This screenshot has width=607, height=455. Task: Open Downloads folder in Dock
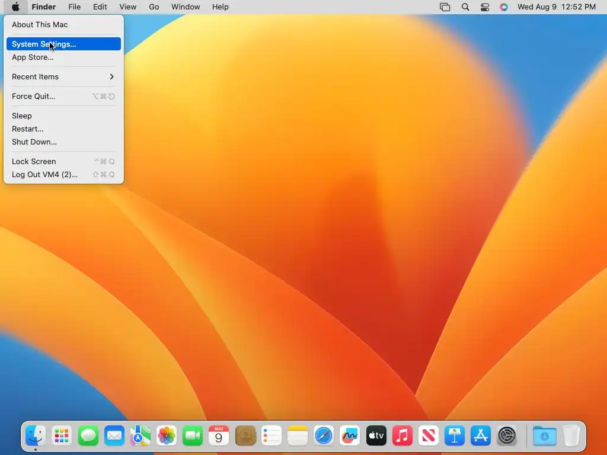[x=544, y=435]
